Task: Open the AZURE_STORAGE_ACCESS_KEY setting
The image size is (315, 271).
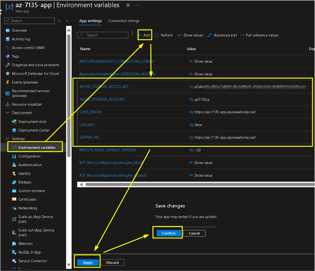Action: tap(104, 87)
